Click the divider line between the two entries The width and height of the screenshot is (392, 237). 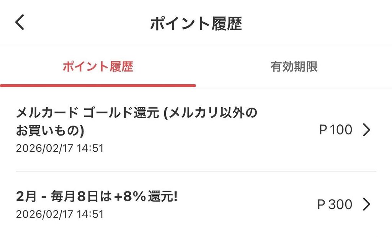pyautogui.click(x=196, y=171)
